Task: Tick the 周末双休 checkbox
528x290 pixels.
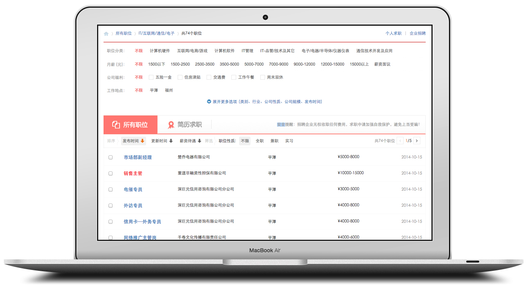Action: [262, 77]
